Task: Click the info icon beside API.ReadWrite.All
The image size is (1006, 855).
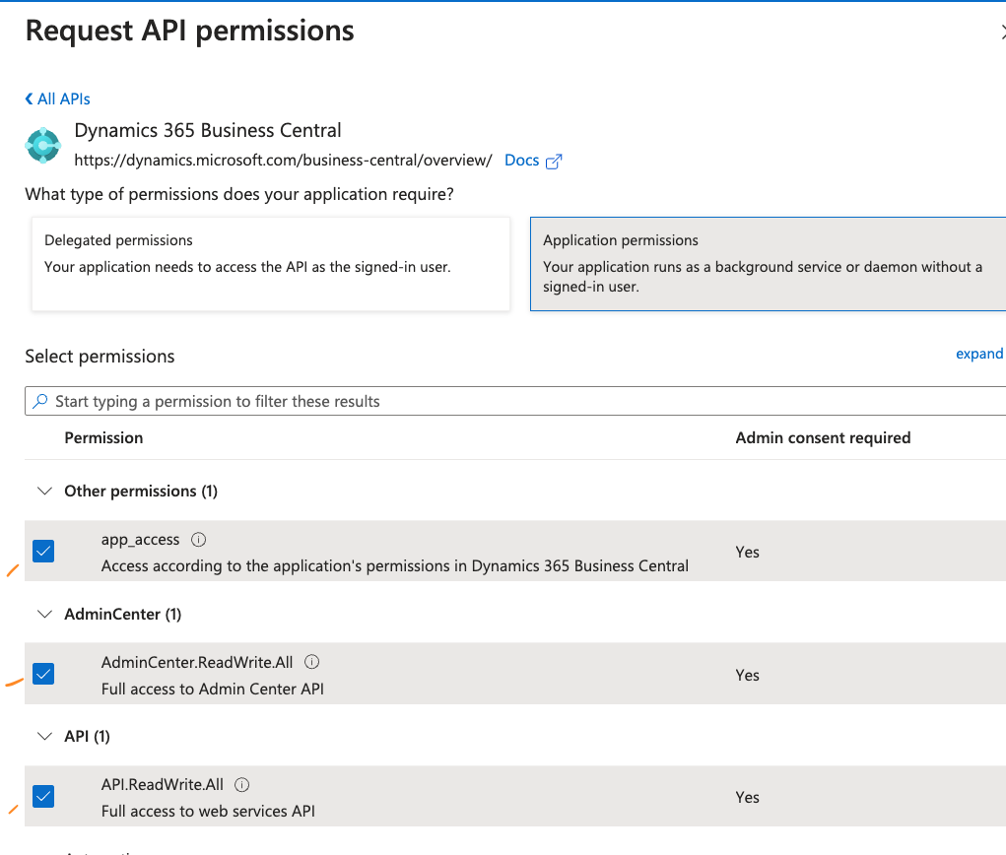Action: pyautogui.click(x=241, y=784)
